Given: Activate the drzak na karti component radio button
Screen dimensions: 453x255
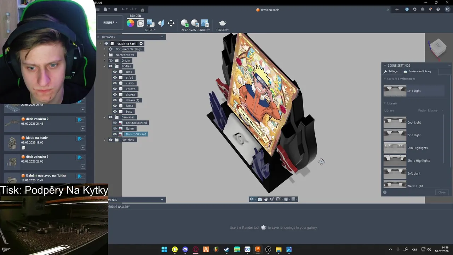Looking at the screenshot, I should coord(141,44).
